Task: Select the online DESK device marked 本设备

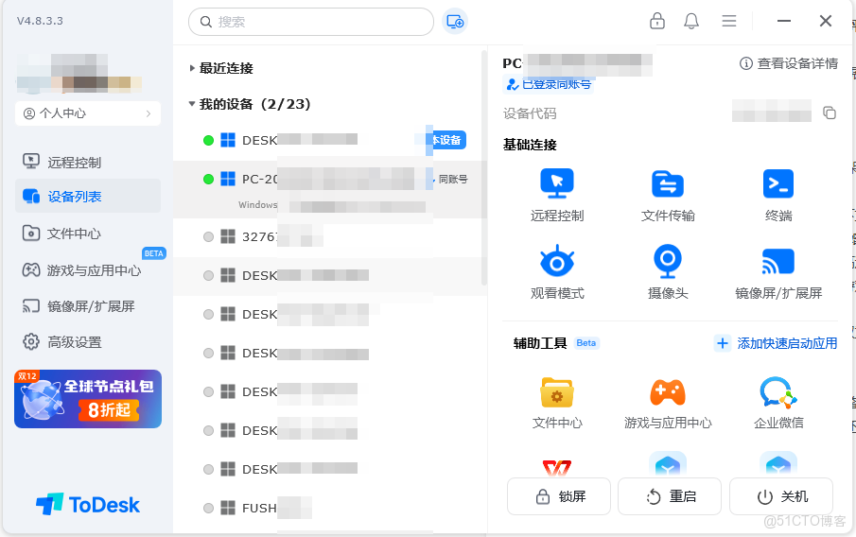Action: tap(330, 140)
